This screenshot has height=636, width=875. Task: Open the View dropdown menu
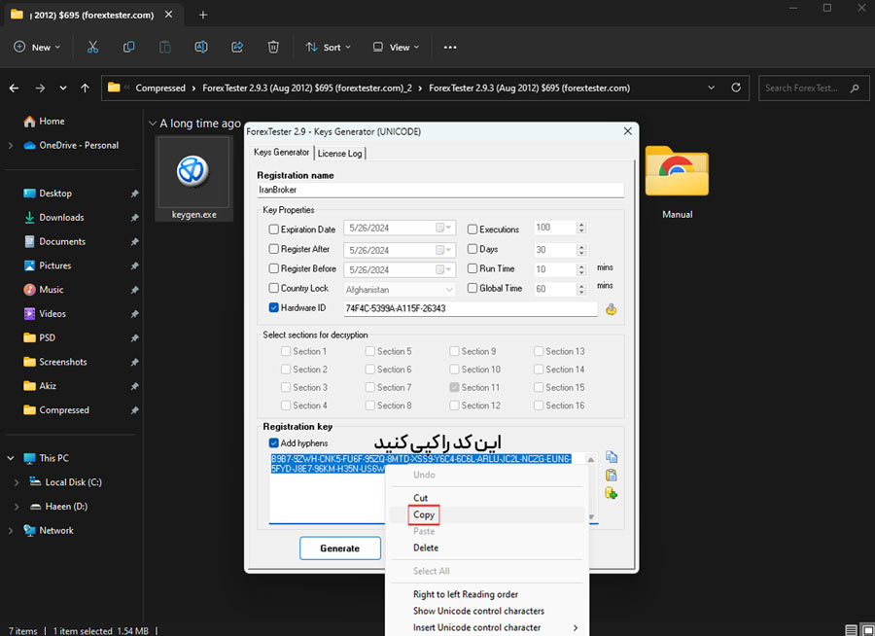[x=396, y=48]
